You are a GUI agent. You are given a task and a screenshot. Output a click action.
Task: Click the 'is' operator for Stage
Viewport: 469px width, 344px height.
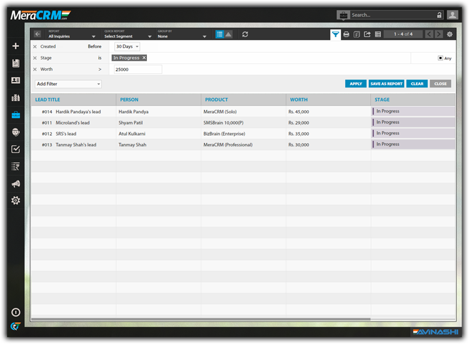99,58
